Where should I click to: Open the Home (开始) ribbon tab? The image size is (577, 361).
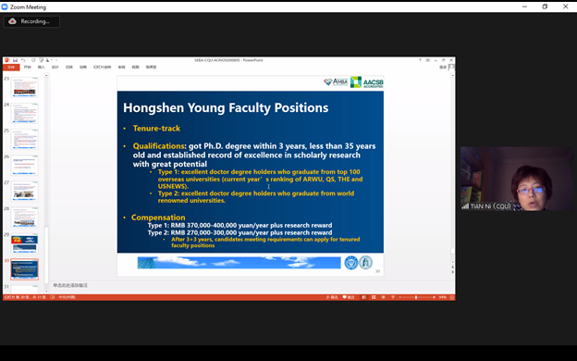click(x=28, y=67)
